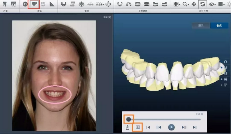Close the playback control panel

pos(199,114)
